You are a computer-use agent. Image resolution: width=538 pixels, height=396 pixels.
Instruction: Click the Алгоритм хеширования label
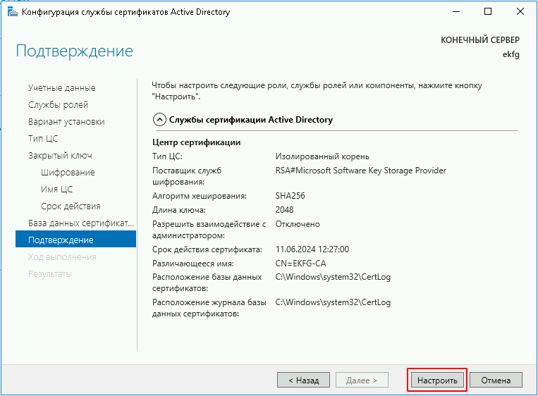click(x=200, y=196)
